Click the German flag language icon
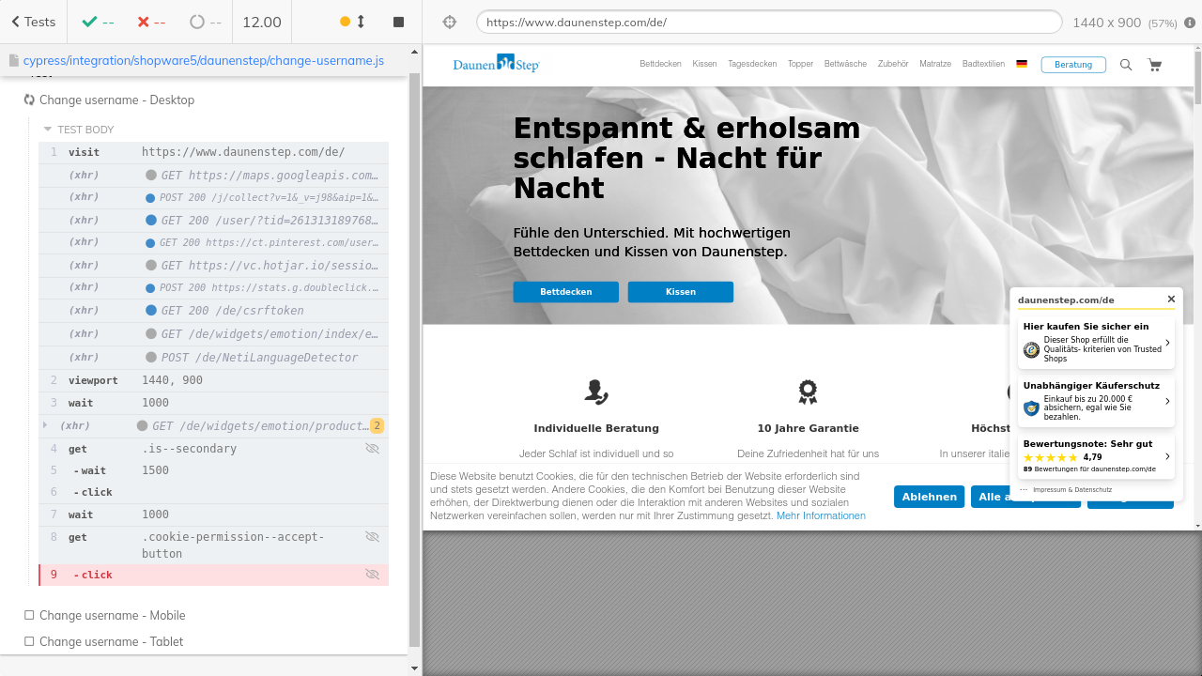1202x676 pixels. click(1022, 64)
